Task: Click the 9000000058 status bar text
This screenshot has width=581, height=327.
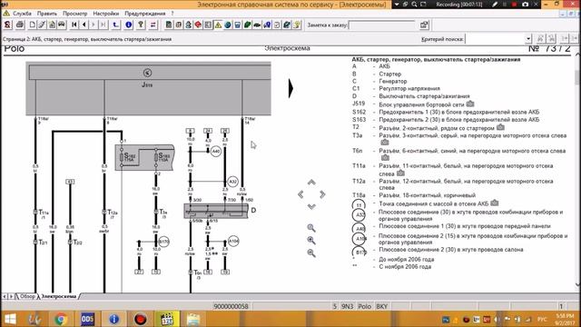Action: click(231, 306)
